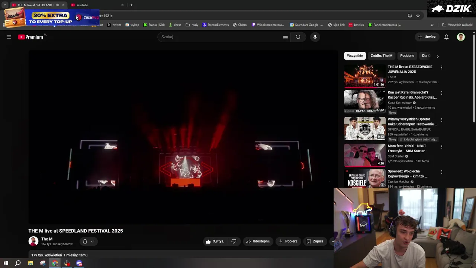The image size is (476, 268).
Task: Open The M channel name link
Action: pos(47,239)
